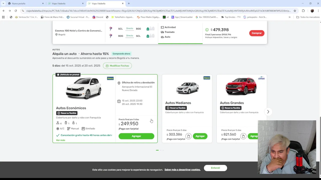Open a new browser tab

pyautogui.click(x=129, y=3)
